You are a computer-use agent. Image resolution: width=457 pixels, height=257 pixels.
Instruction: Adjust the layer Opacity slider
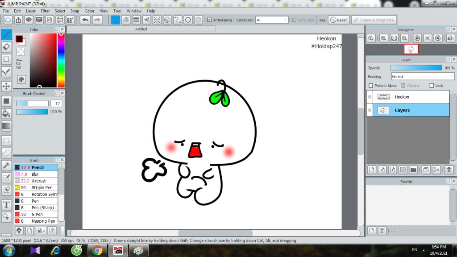click(416, 68)
